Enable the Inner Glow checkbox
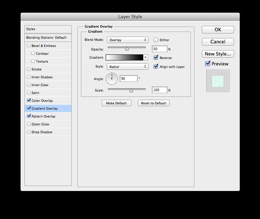 point(29,85)
